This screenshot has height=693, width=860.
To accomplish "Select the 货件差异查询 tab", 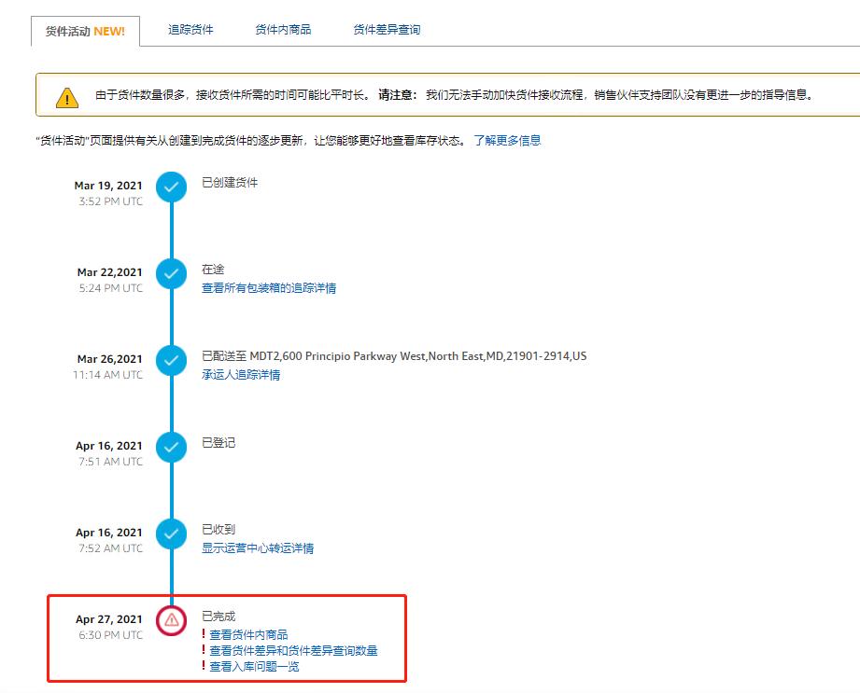I will pyautogui.click(x=387, y=29).
